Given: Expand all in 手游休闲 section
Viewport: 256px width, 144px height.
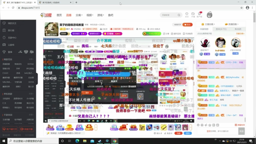Looking at the screenshot, I should (31, 115).
